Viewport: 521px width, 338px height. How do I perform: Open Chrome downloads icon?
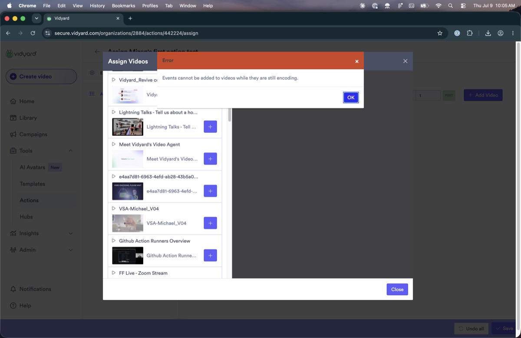coord(488,33)
